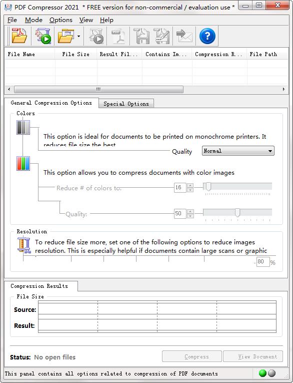Viewport: 293px width, 383px height.
Task: Click the quality field showing 50
Action: pyautogui.click(x=180, y=214)
